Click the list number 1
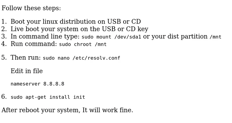 click(4, 22)
